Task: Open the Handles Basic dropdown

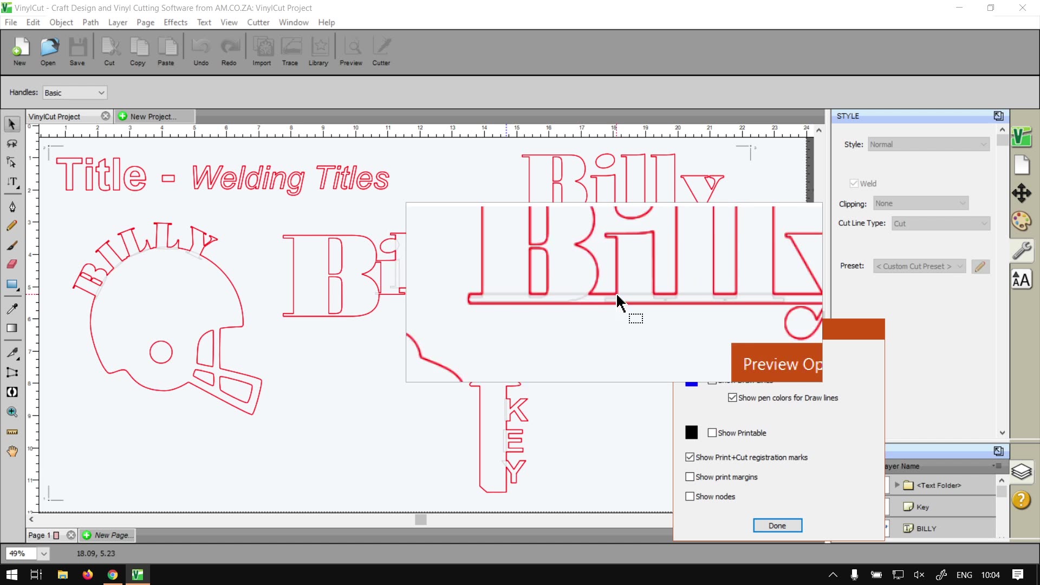Action: pos(75,93)
